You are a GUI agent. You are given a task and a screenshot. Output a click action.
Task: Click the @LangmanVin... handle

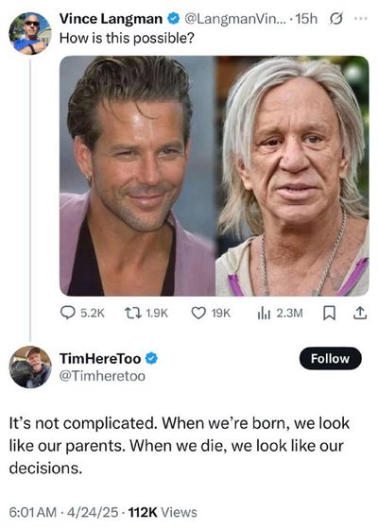coord(235,19)
